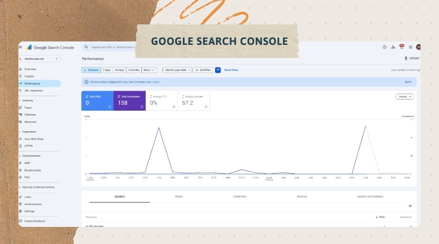The height and width of the screenshot is (244, 439).
Task: Click the Learn more link
Action: [x=153, y=82]
